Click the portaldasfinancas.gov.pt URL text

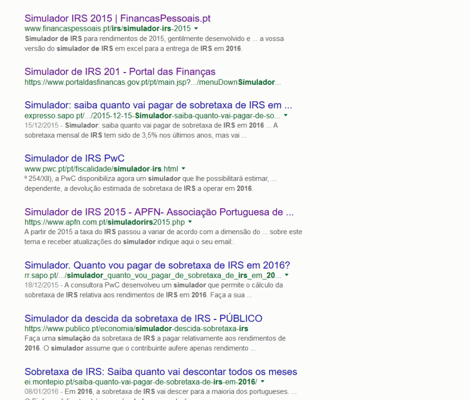pos(153,82)
